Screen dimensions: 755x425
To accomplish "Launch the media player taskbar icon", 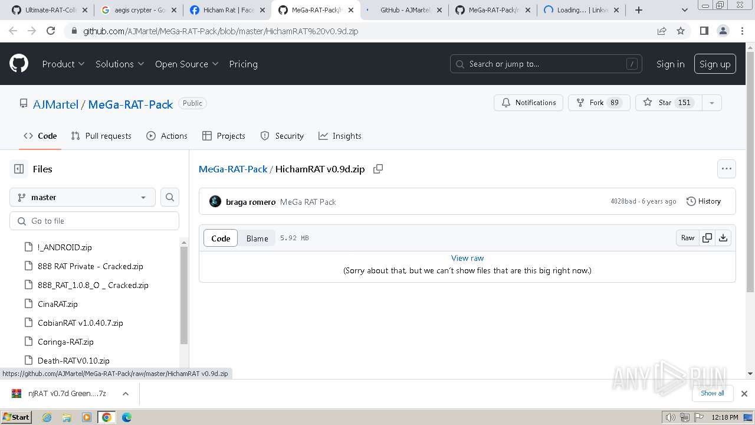I will coord(87,417).
